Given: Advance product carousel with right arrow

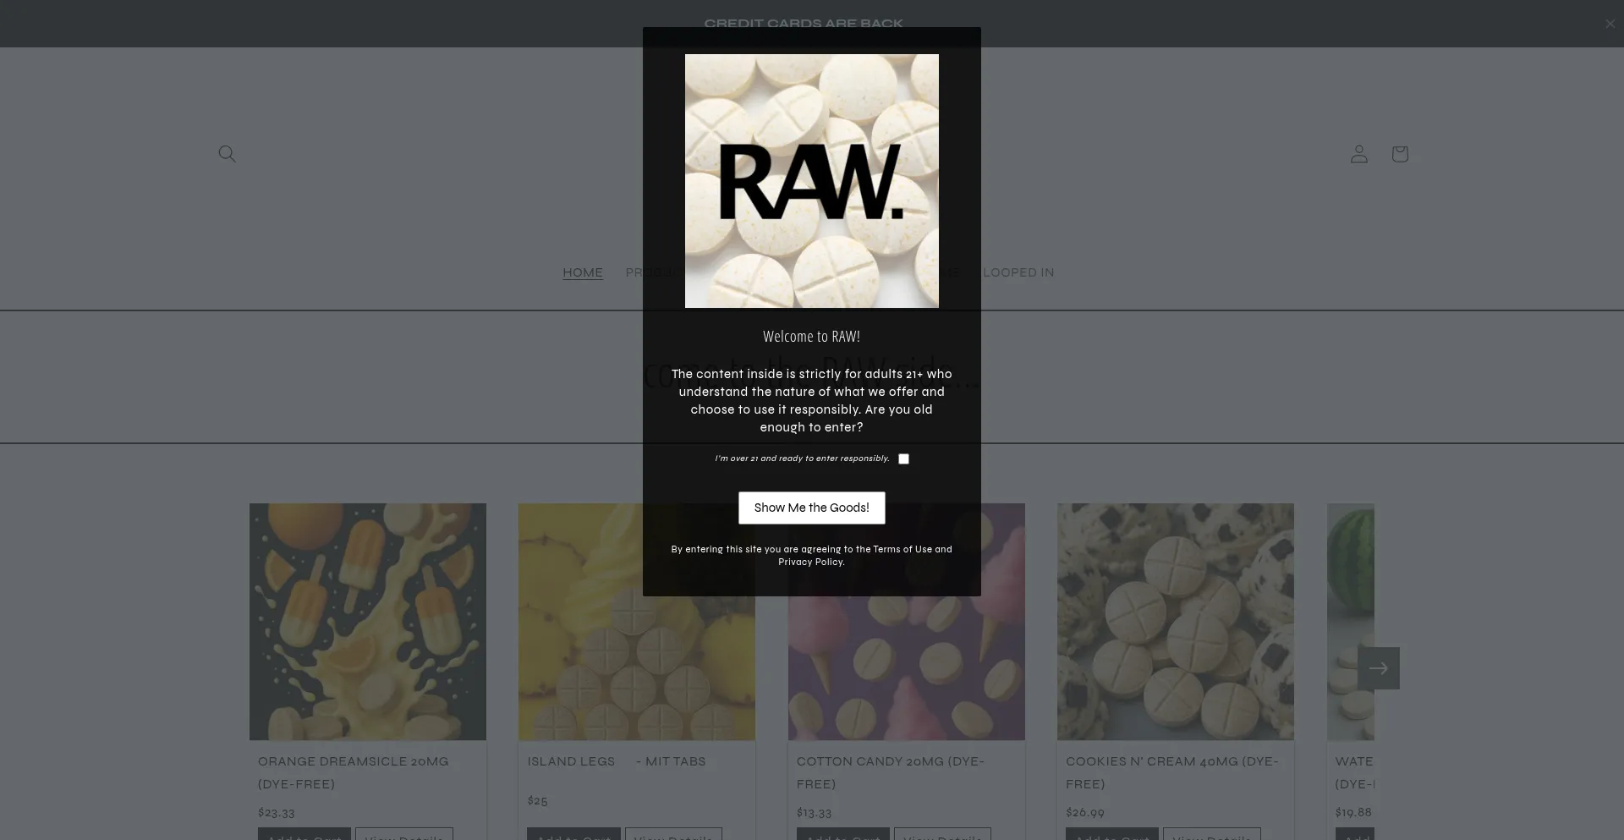Looking at the screenshot, I should [1378, 668].
